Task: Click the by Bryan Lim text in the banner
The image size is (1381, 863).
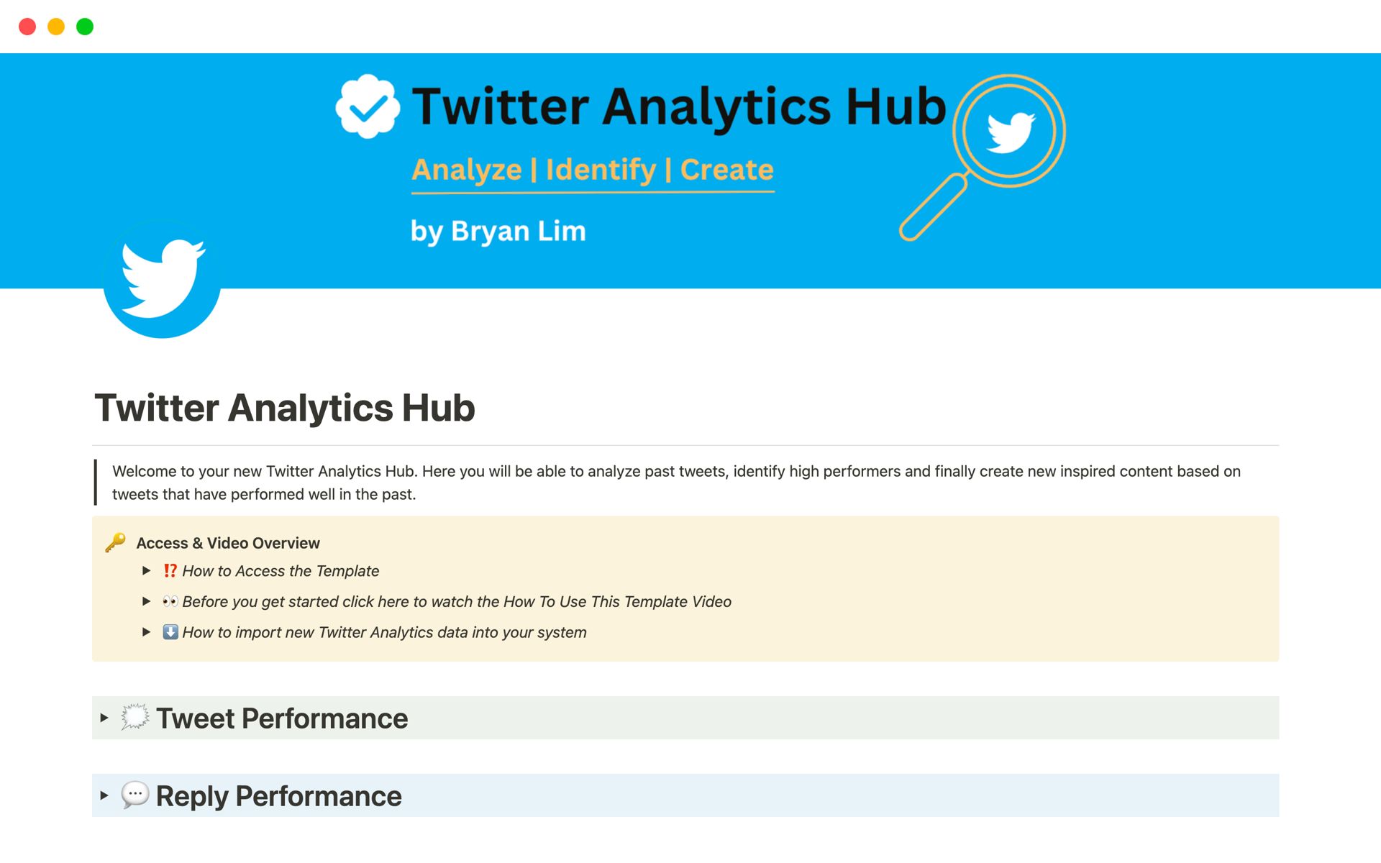Action: (x=498, y=231)
